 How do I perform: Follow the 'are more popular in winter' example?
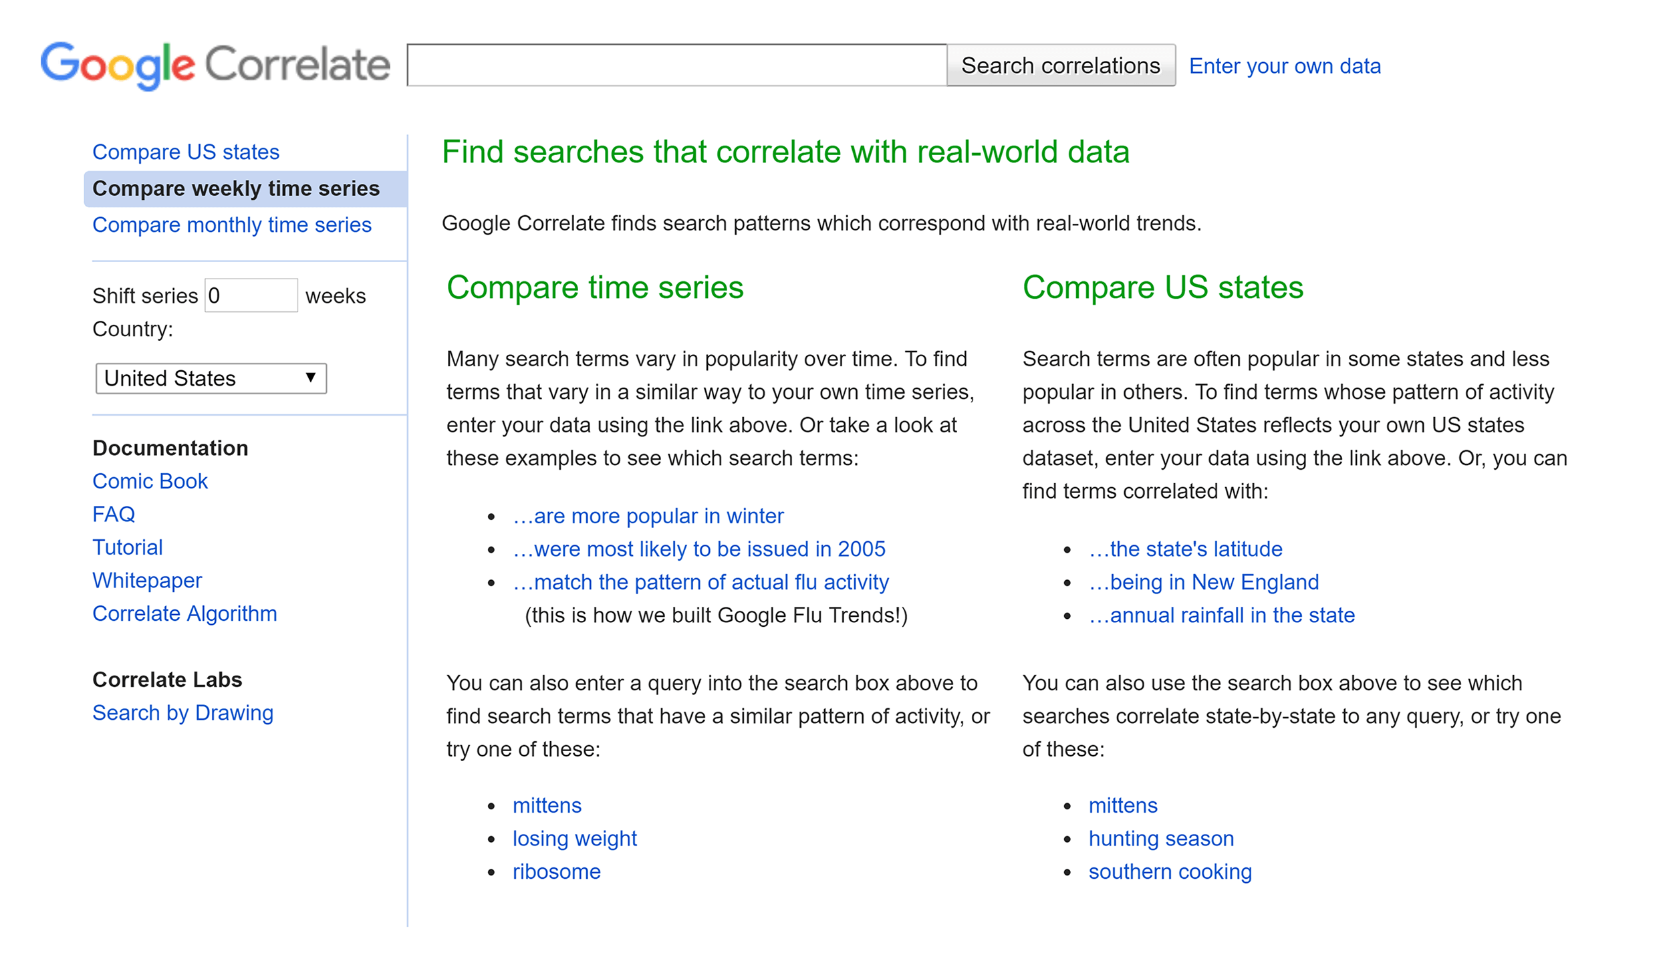(x=648, y=516)
